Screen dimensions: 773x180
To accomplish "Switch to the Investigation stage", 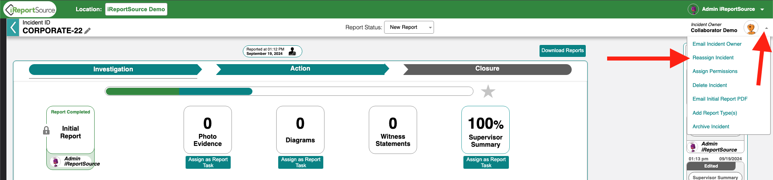I will pos(115,69).
